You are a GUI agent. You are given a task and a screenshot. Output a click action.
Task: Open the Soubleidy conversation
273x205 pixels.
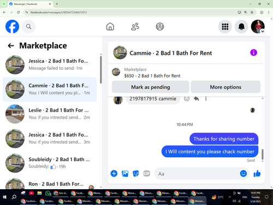pyautogui.click(x=50, y=163)
